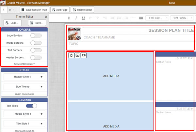
Task: Expand the Header Style 1 dropdown
Action: (24, 77)
